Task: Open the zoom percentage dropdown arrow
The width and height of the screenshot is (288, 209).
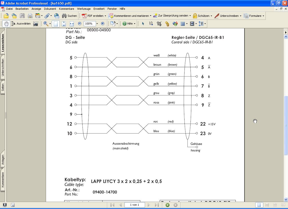Action: 97,24
